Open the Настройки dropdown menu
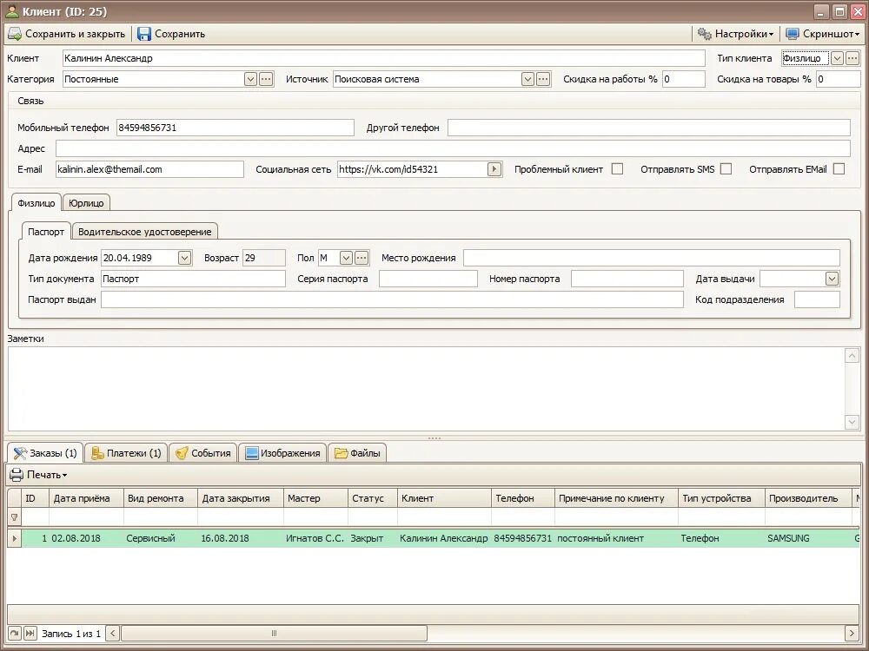The width and height of the screenshot is (869, 651). tap(736, 34)
